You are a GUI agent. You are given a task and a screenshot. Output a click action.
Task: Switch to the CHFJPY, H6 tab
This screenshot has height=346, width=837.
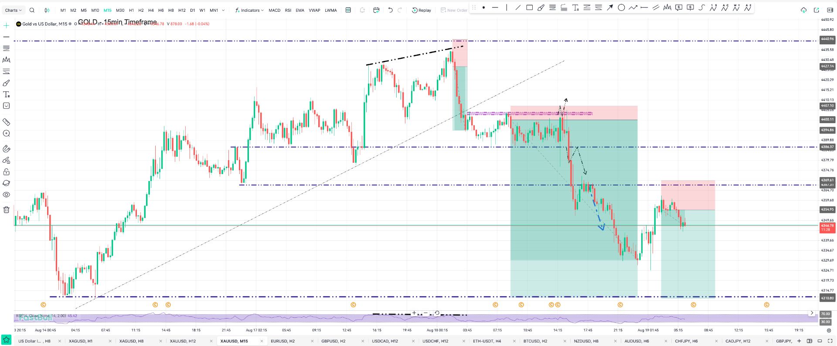click(x=686, y=341)
